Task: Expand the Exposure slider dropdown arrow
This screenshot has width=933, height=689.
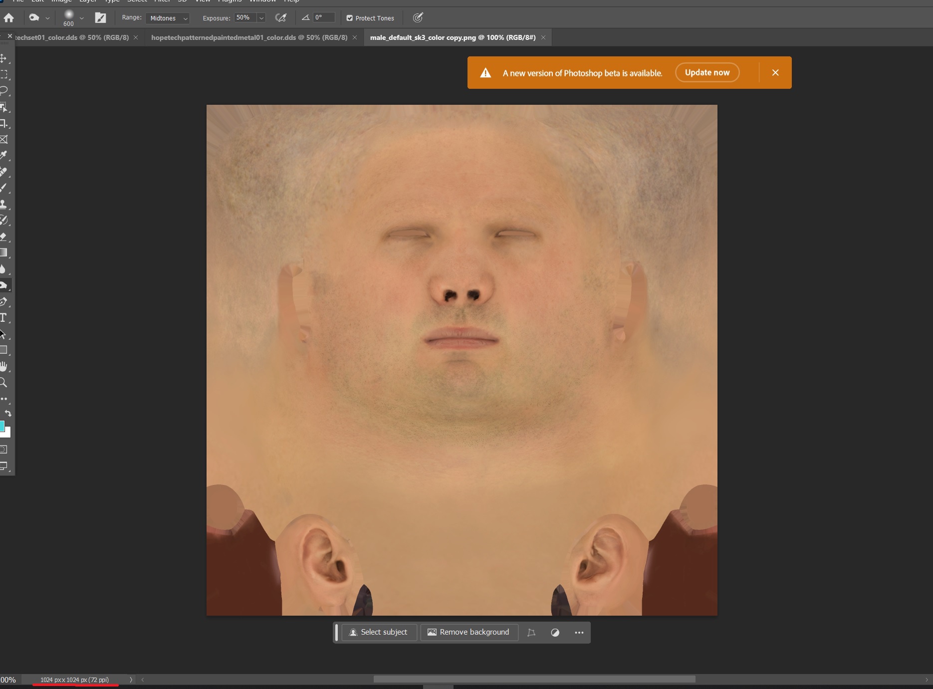Action: click(x=261, y=18)
